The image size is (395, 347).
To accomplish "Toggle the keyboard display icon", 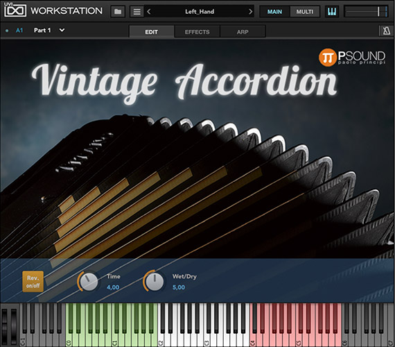I will pyautogui.click(x=332, y=12).
